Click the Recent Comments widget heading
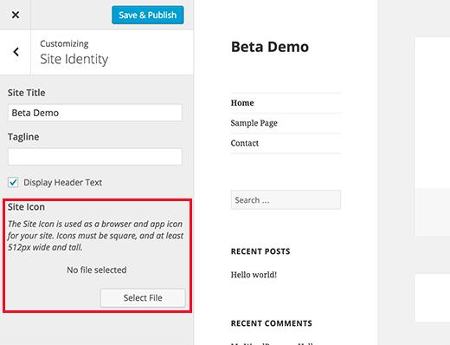 coord(272,323)
